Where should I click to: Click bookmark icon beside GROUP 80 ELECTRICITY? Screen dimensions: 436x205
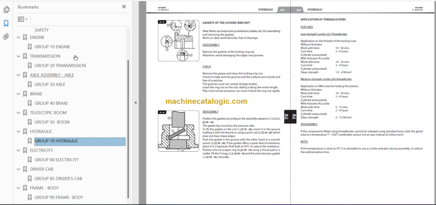click(x=30, y=160)
